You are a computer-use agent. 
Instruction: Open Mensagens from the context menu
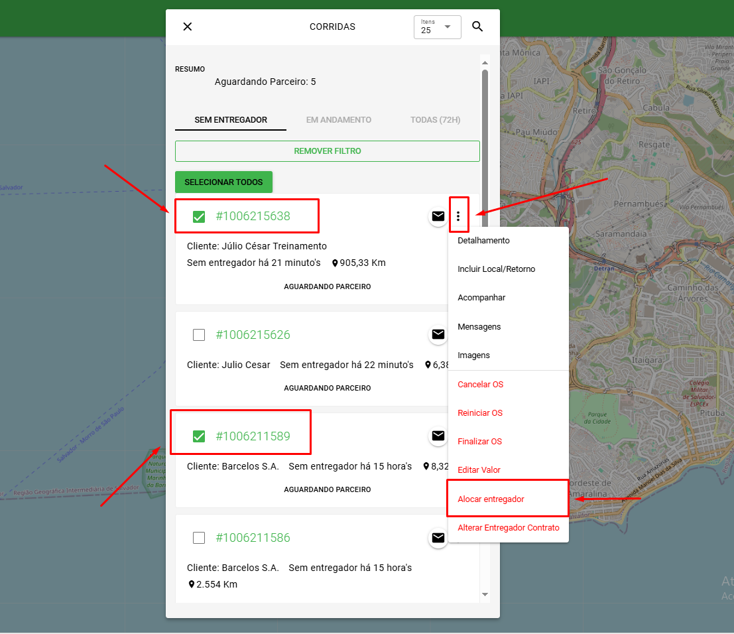coord(509,327)
